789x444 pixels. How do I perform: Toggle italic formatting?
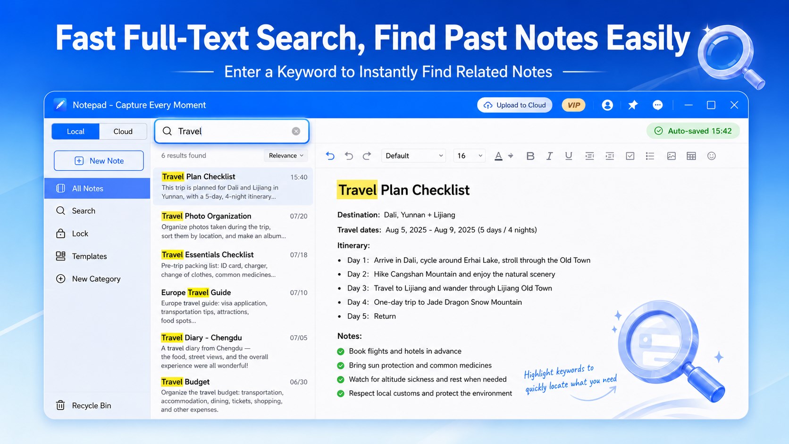coord(549,156)
